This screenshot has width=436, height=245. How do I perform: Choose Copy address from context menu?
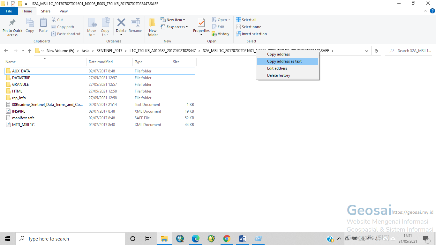(288, 54)
